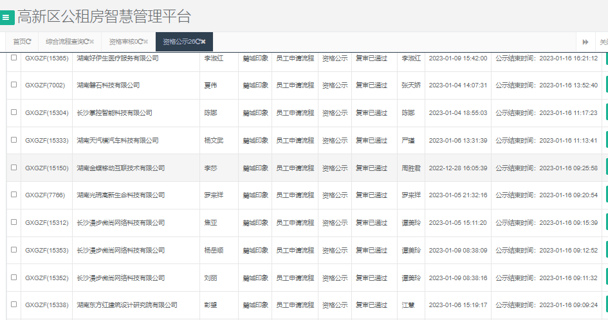Check the row GXGZF(15365) checkbox
Screen dimensions: 608x320
point(14,58)
